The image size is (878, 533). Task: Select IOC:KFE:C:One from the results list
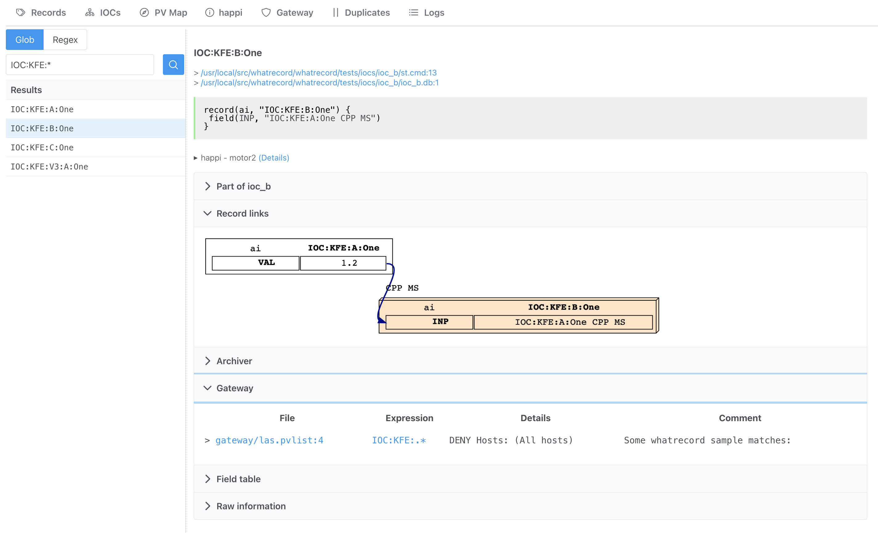point(42,147)
